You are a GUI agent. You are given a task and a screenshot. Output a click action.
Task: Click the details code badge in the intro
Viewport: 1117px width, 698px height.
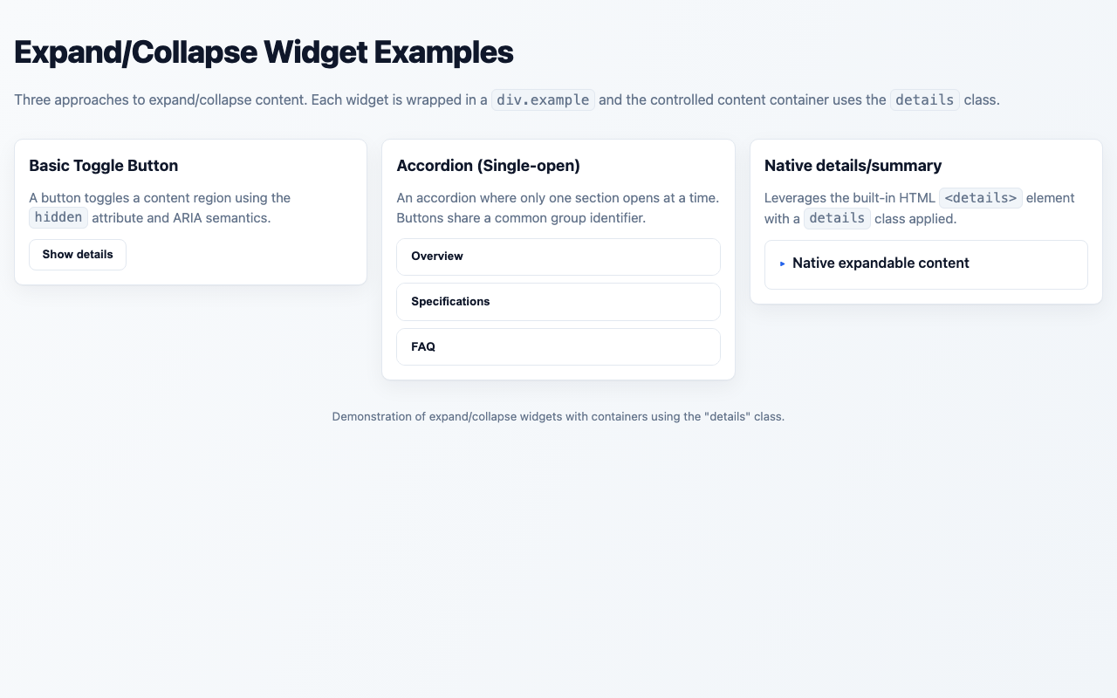[924, 99]
